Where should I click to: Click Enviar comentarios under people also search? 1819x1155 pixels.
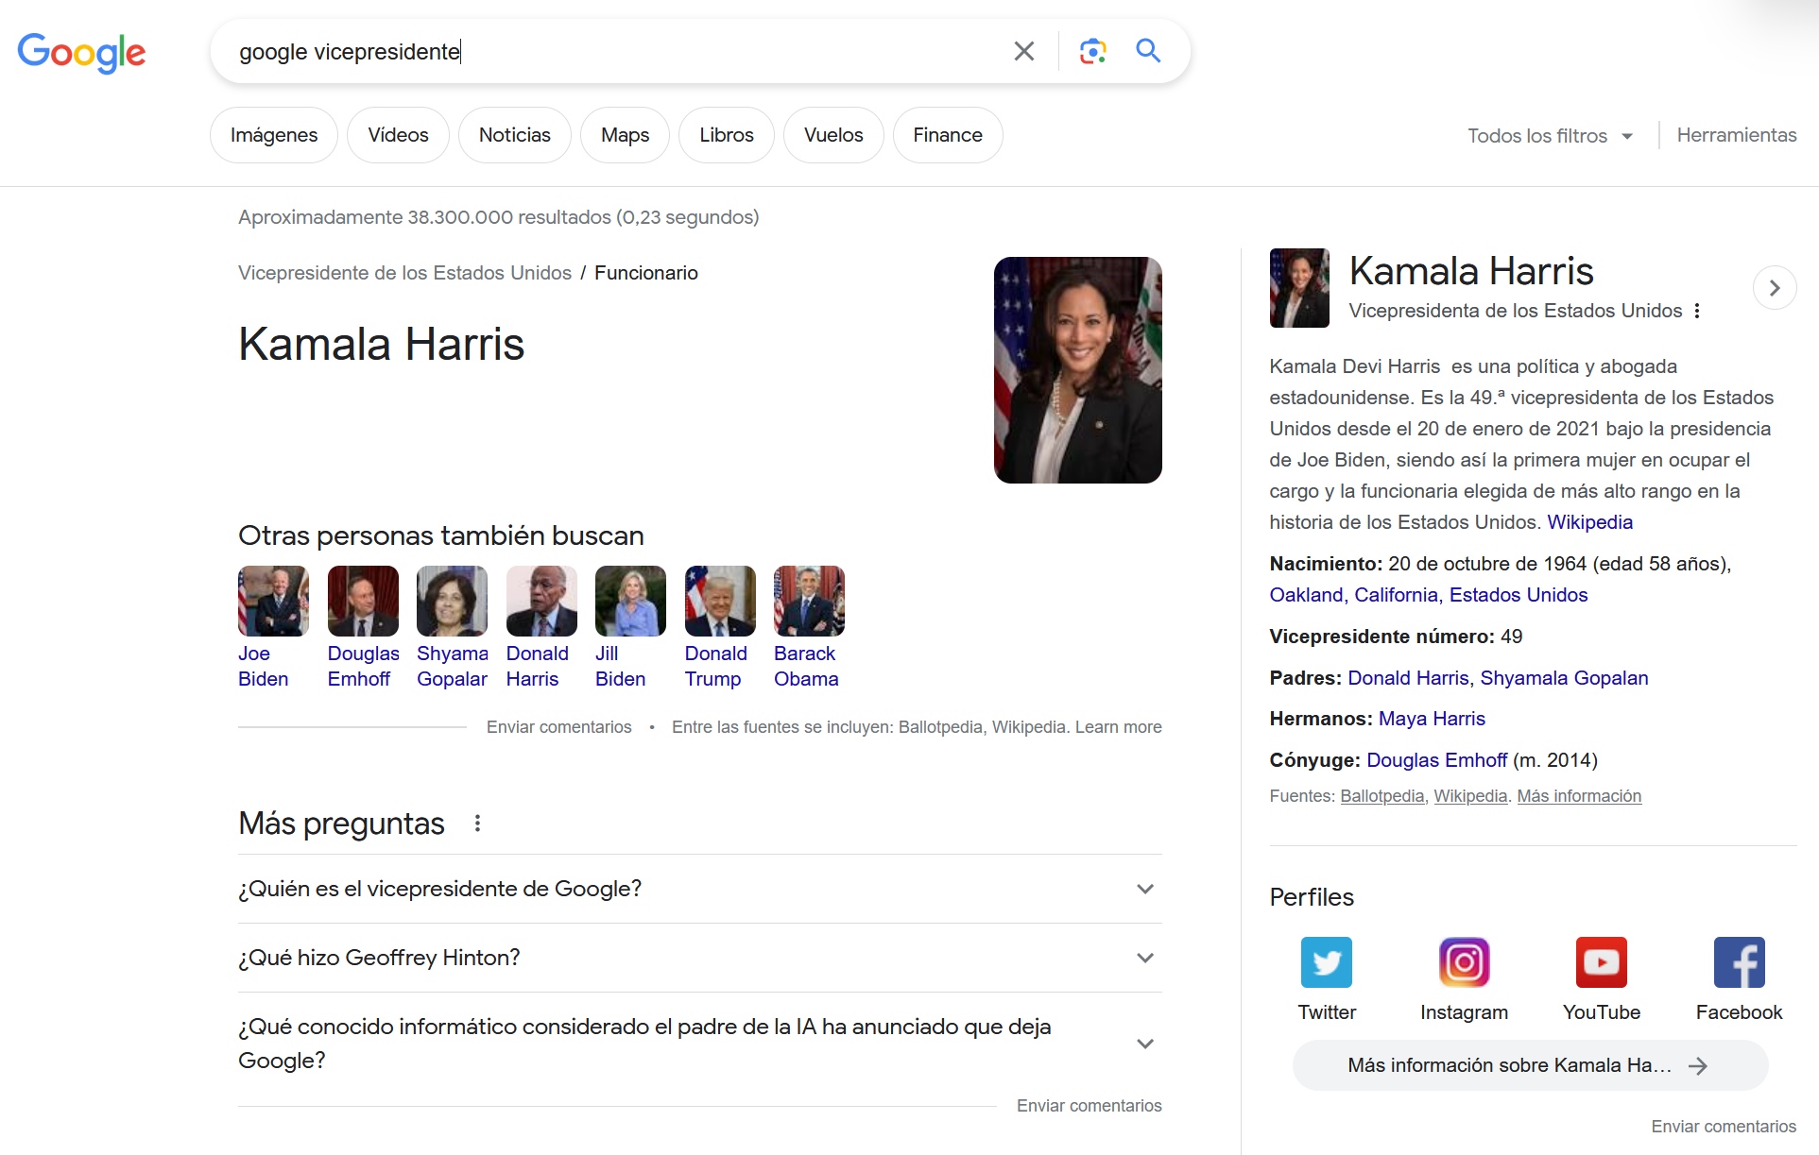coord(558,727)
